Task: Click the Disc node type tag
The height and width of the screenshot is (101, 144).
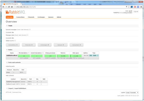Action: (x=91, y=56)
